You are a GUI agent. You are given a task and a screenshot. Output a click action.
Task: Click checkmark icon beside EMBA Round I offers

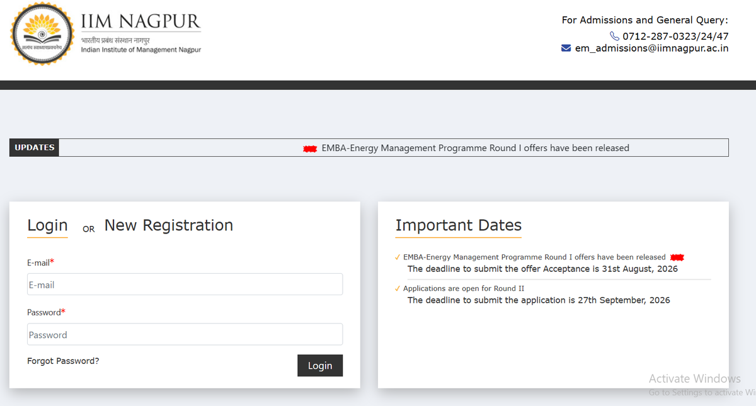click(x=398, y=257)
